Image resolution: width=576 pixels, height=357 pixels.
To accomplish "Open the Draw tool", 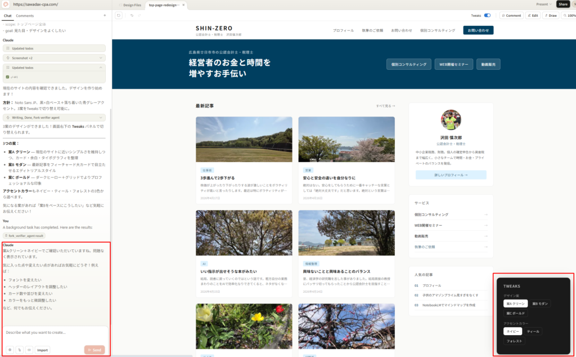I will coord(550,15).
